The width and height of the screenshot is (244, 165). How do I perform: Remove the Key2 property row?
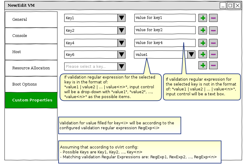pyautogui.click(x=213, y=31)
